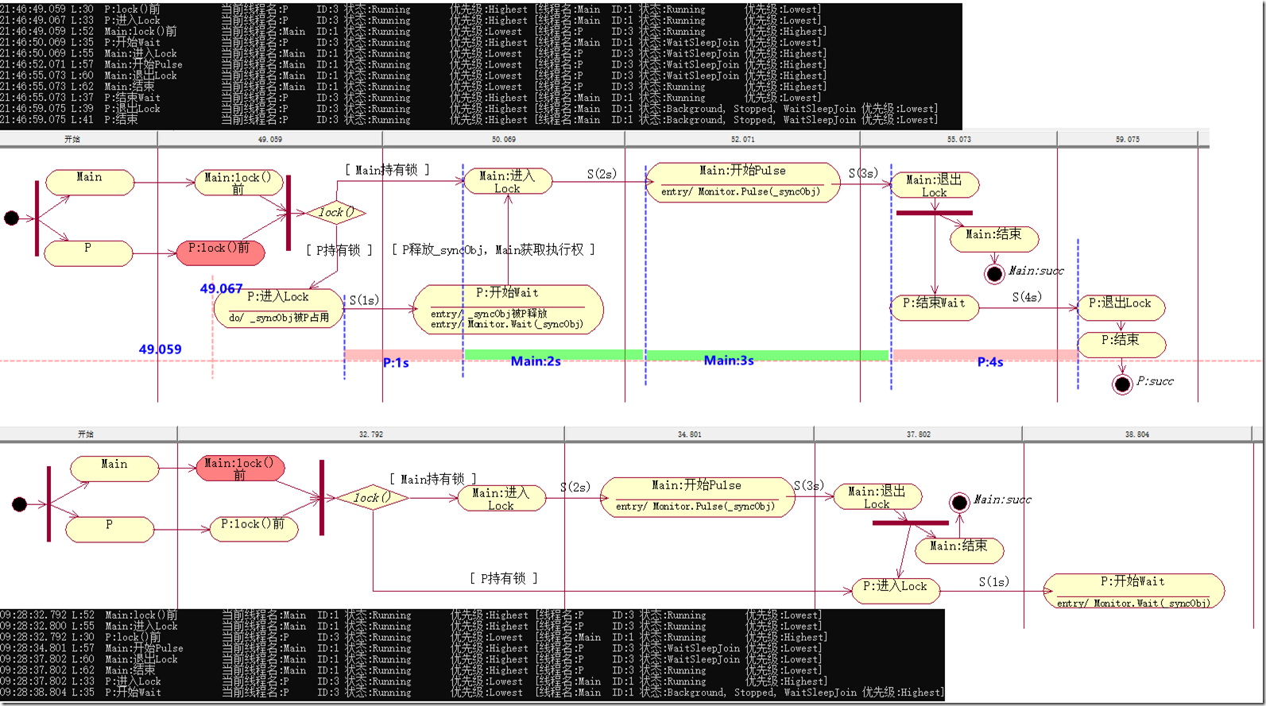The height and width of the screenshot is (706, 1266).
Task: Click the blue 49.067 time label
Action: click(x=221, y=289)
